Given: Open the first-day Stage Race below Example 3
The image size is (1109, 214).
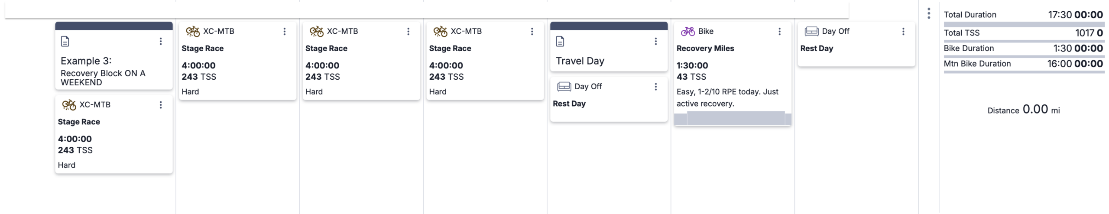Looking at the screenshot, I should pyautogui.click(x=114, y=135).
